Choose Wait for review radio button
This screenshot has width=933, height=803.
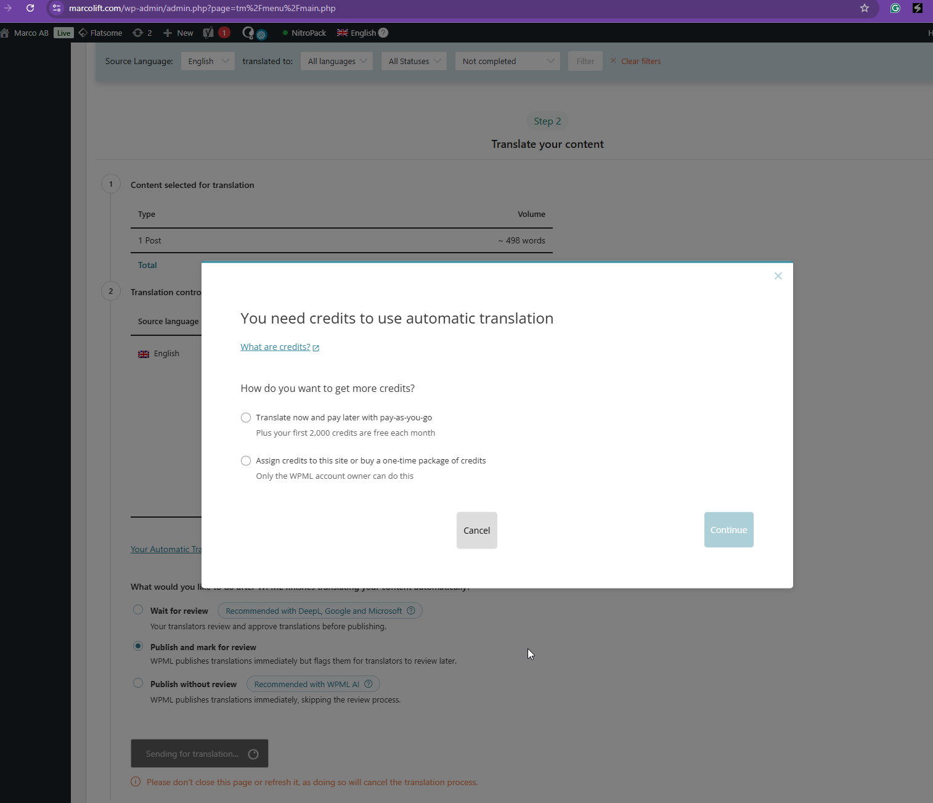138,610
